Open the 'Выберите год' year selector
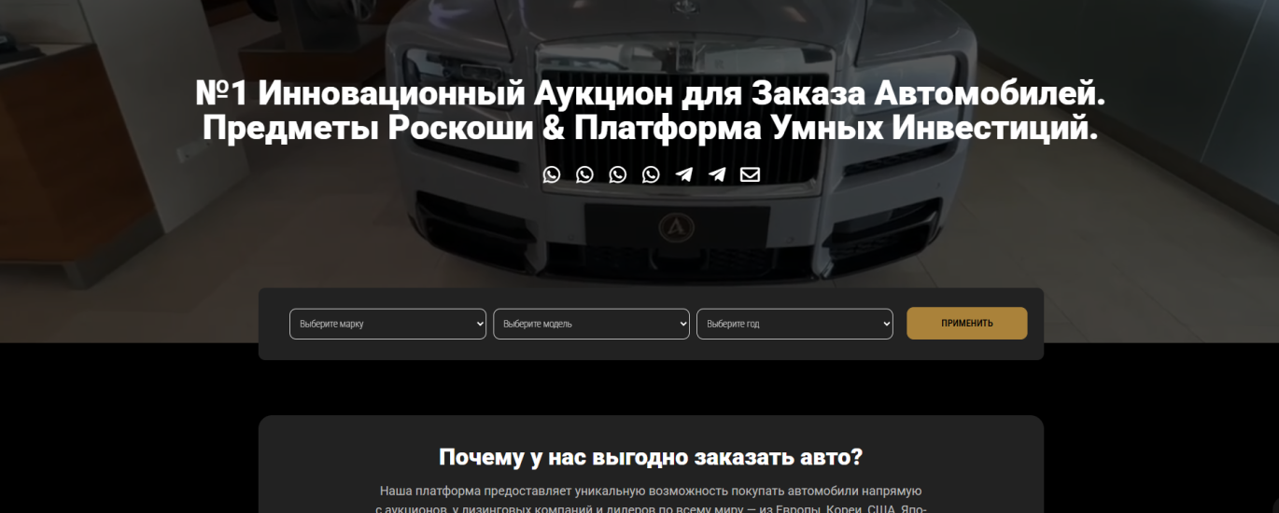This screenshot has height=513, width=1279. click(x=785, y=324)
